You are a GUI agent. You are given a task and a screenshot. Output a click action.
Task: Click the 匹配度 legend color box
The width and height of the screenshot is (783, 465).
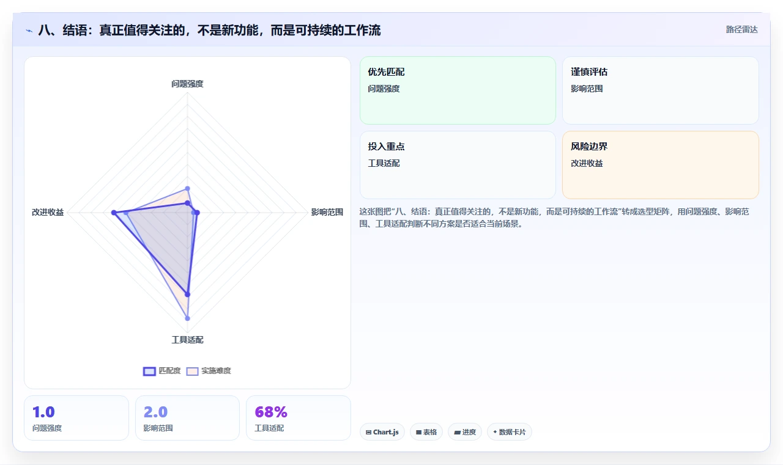pyautogui.click(x=149, y=371)
